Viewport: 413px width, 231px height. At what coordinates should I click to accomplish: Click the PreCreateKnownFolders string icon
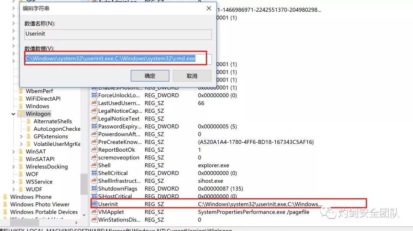pyautogui.click(x=94, y=142)
